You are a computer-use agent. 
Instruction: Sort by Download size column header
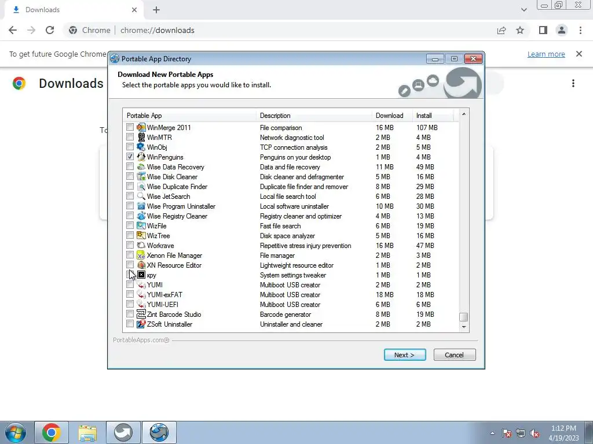[392, 116]
